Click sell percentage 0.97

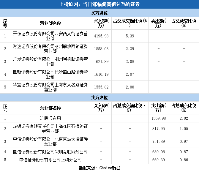(184, 141)
